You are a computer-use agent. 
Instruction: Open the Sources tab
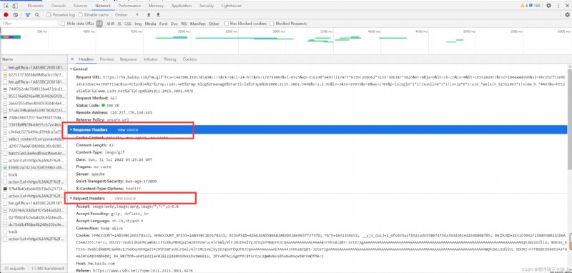80,6
